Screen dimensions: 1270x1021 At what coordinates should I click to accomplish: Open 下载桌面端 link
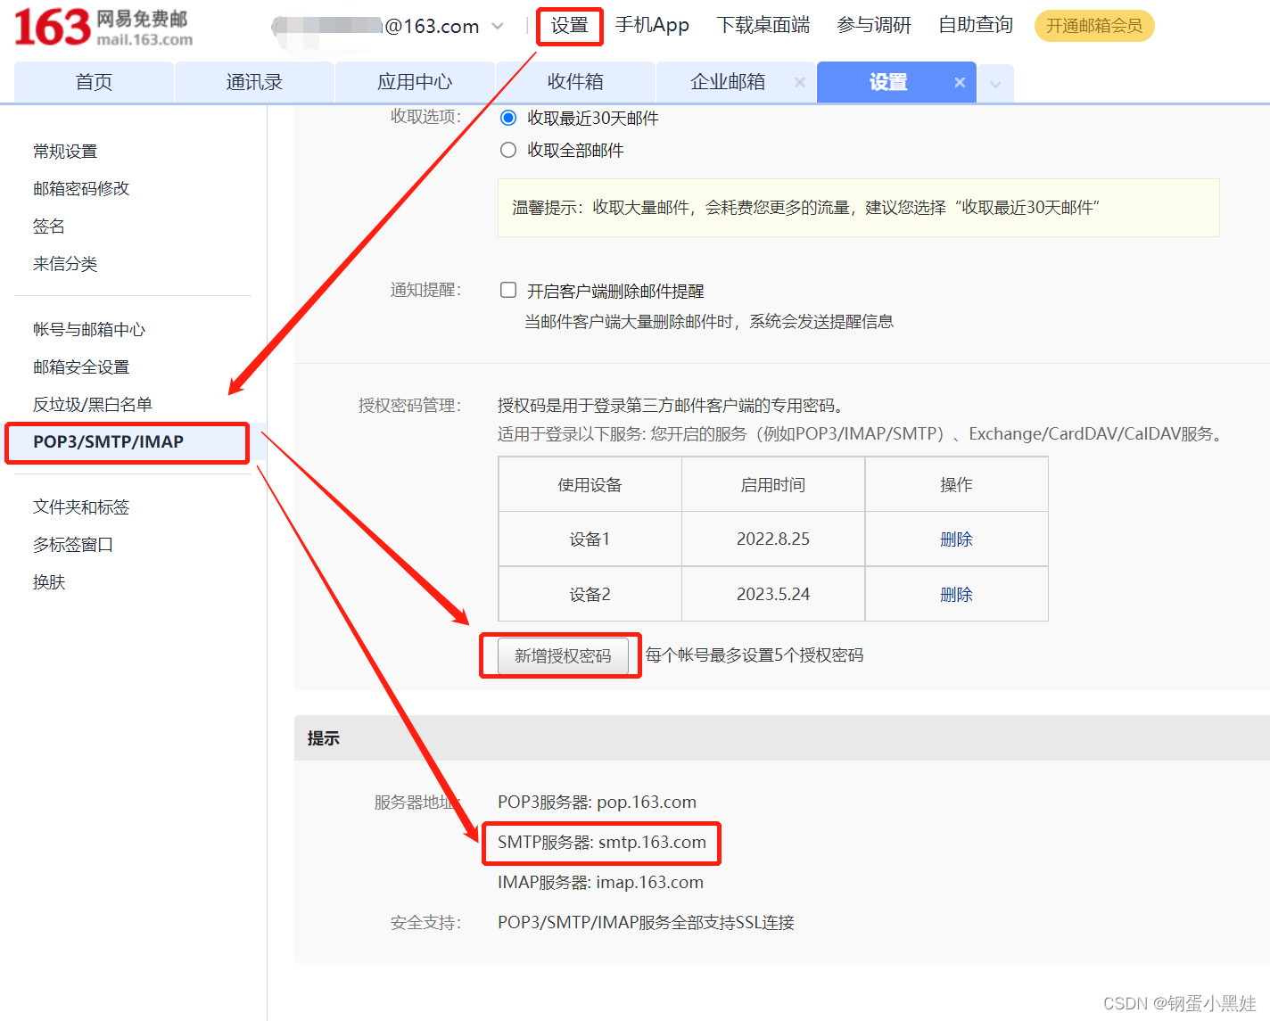[763, 26]
